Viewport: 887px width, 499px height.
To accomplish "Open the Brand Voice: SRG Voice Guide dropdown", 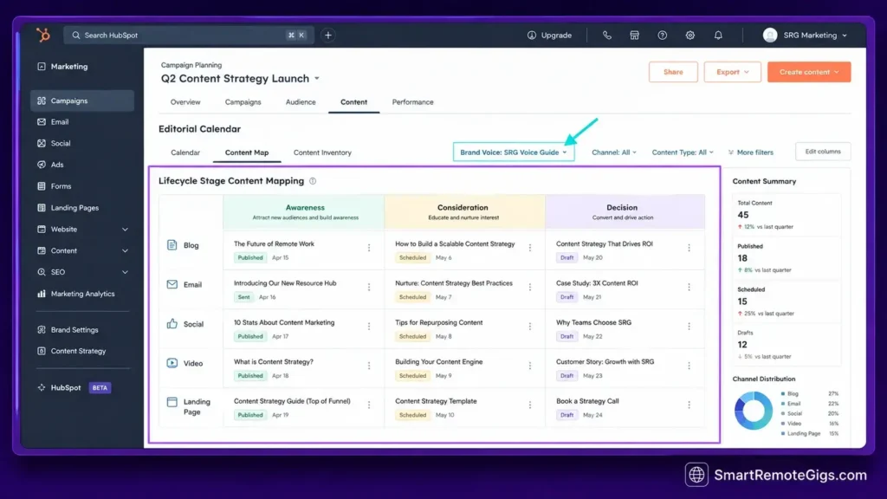I will tap(514, 152).
